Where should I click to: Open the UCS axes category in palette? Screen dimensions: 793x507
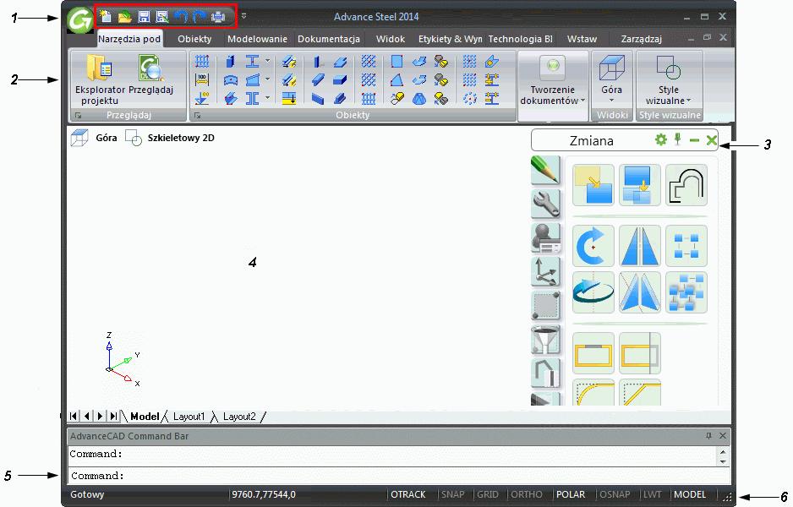click(x=545, y=271)
